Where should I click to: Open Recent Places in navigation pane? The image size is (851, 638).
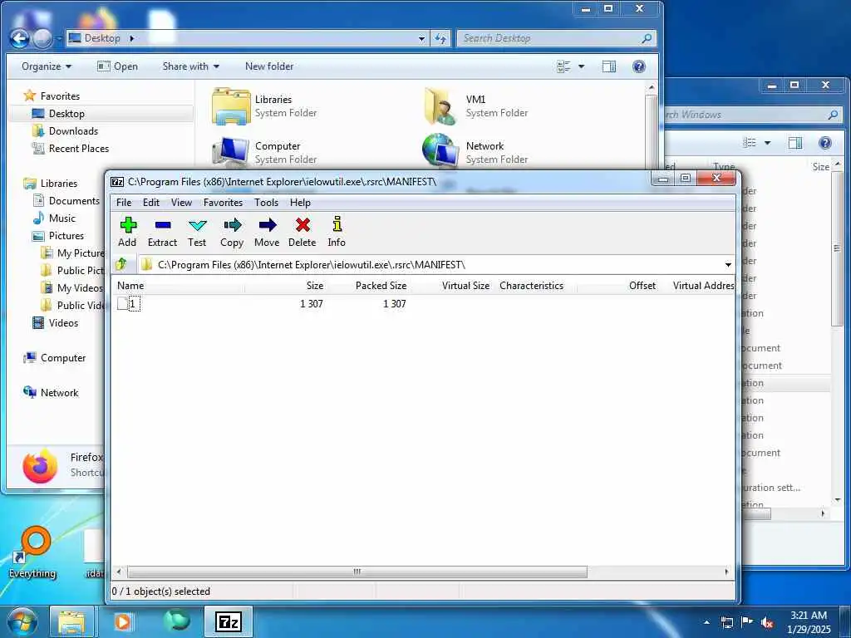pyautogui.click(x=79, y=148)
